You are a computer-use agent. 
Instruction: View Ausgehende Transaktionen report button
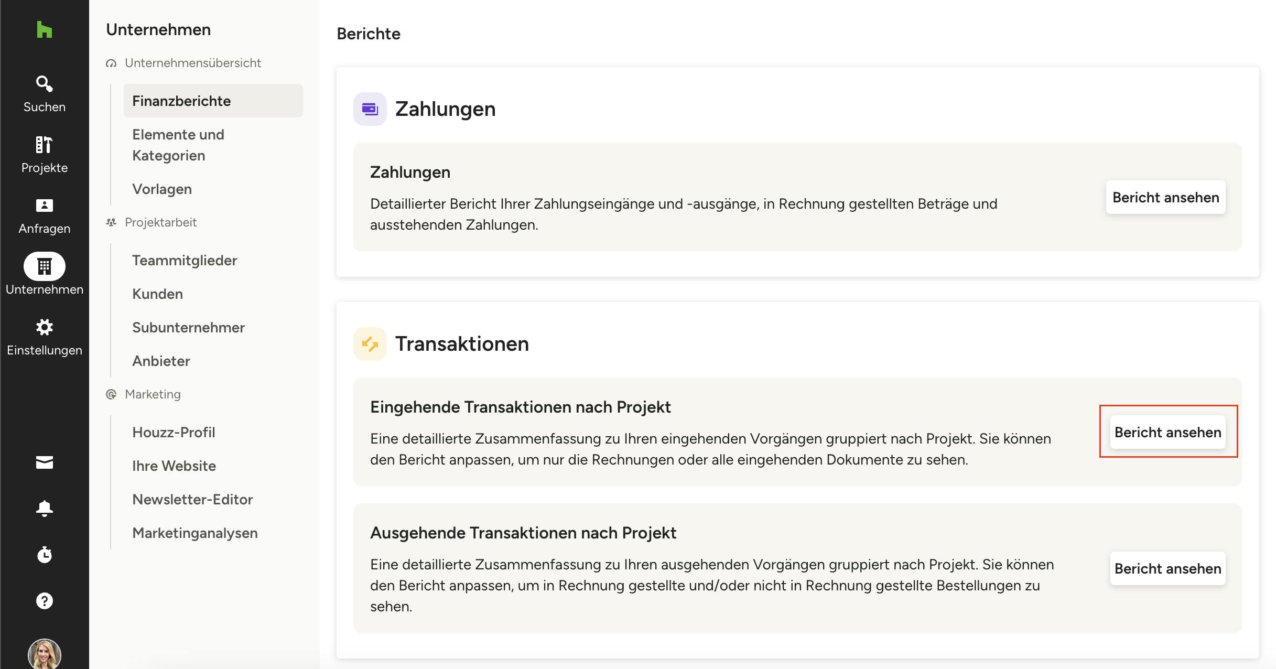(1167, 568)
